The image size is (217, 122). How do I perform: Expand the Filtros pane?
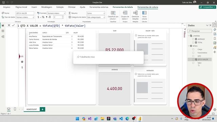pos(184,33)
